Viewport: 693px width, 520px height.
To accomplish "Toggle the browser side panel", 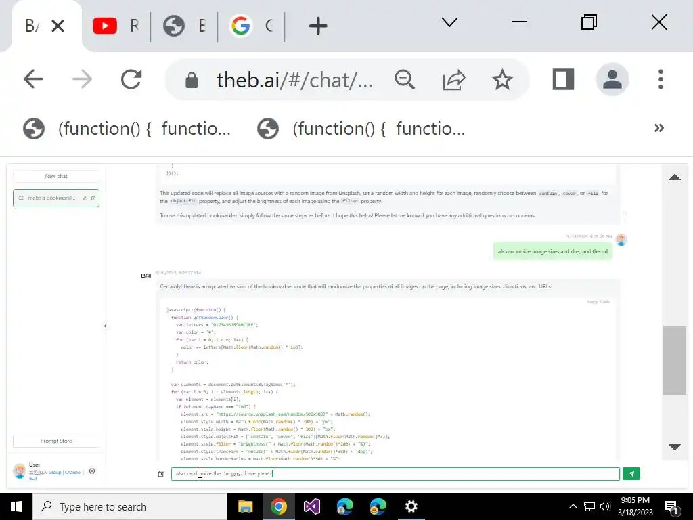I will pyautogui.click(x=563, y=80).
